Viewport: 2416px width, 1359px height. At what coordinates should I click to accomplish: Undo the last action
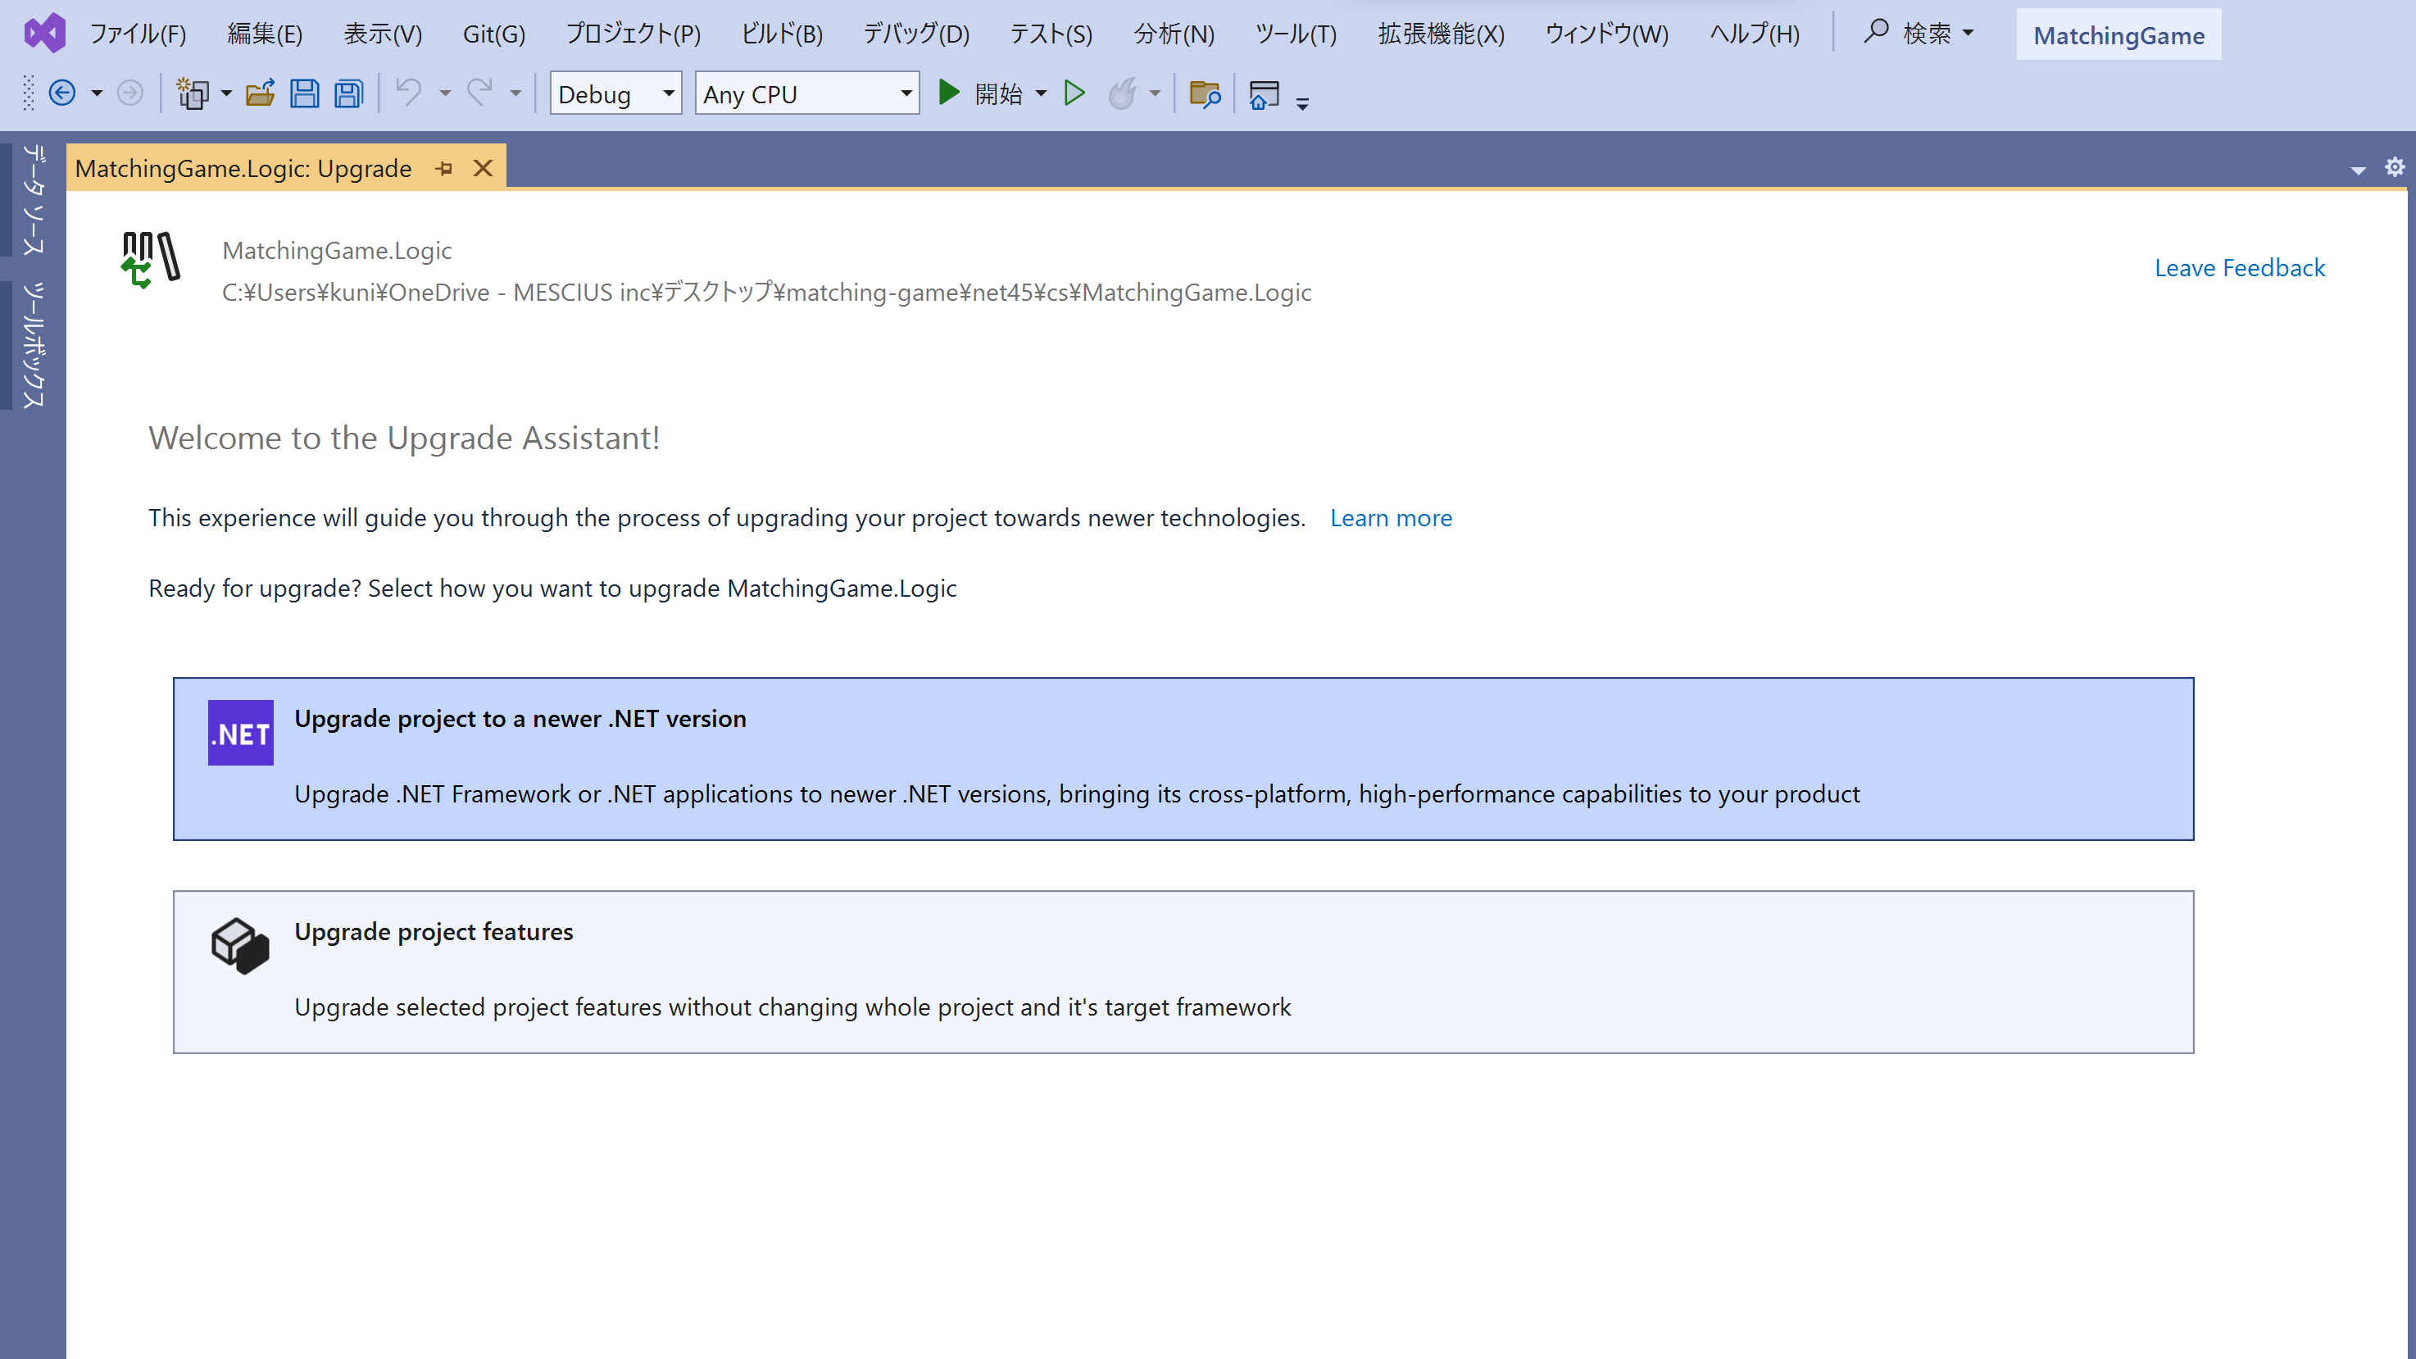pos(409,93)
